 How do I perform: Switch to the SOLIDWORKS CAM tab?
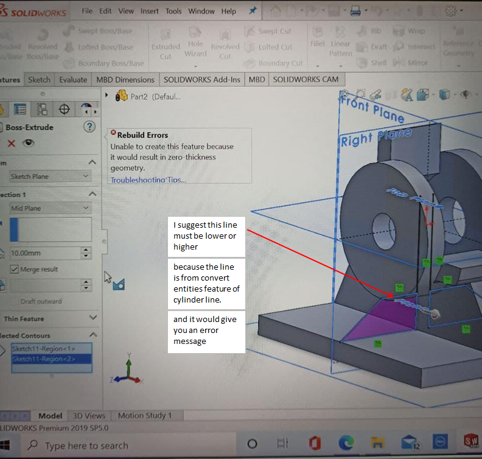(306, 79)
